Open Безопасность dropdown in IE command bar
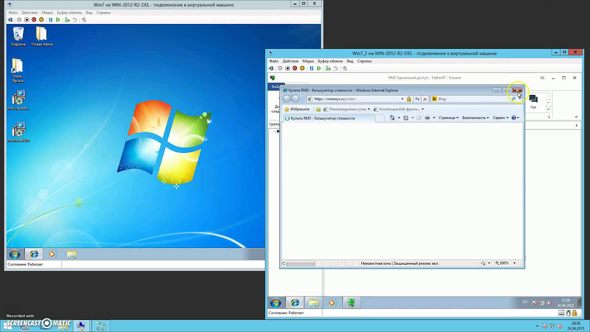The image size is (590, 332). pos(475,118)
